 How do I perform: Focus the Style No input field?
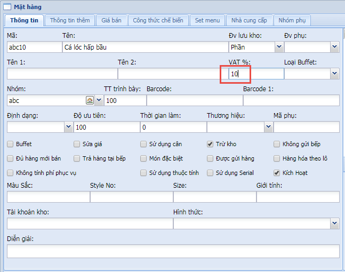[x=132, y=197]
